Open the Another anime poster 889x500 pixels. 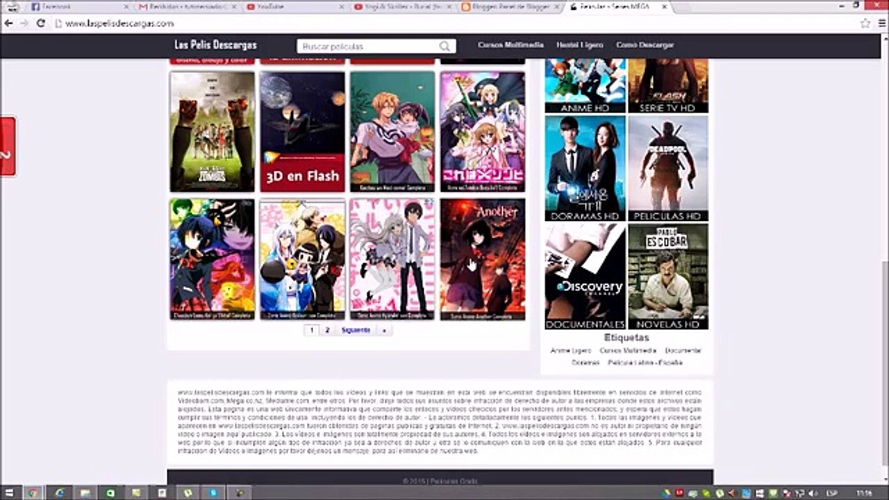(x=483, y=260)
